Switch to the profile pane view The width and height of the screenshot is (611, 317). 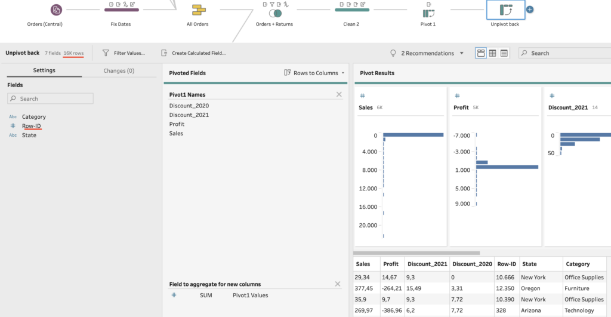coord(481,53)
